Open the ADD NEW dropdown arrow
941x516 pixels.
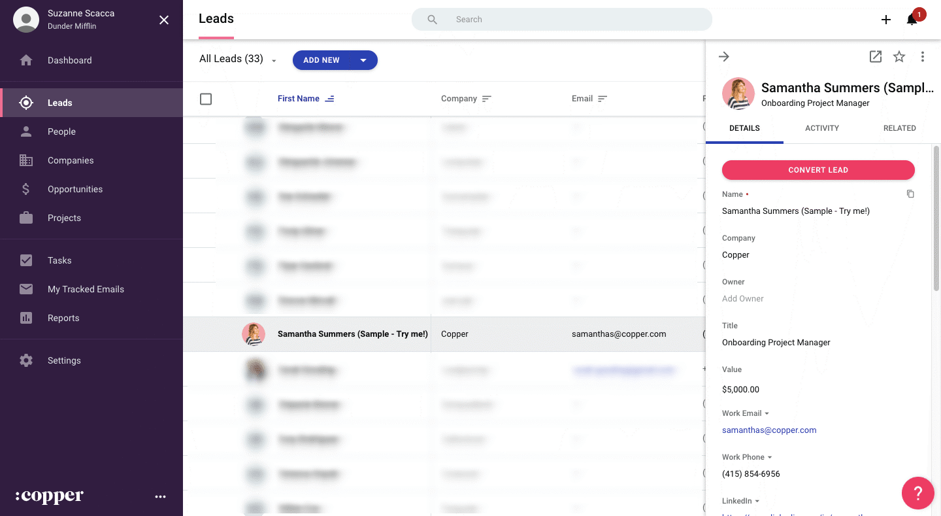tap(364, 60)
